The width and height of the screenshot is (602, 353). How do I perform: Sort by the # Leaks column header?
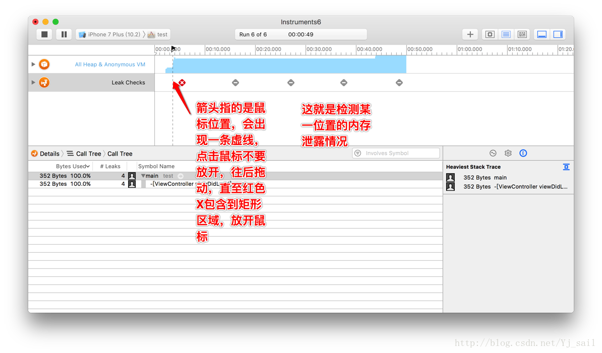coord(110,166)
